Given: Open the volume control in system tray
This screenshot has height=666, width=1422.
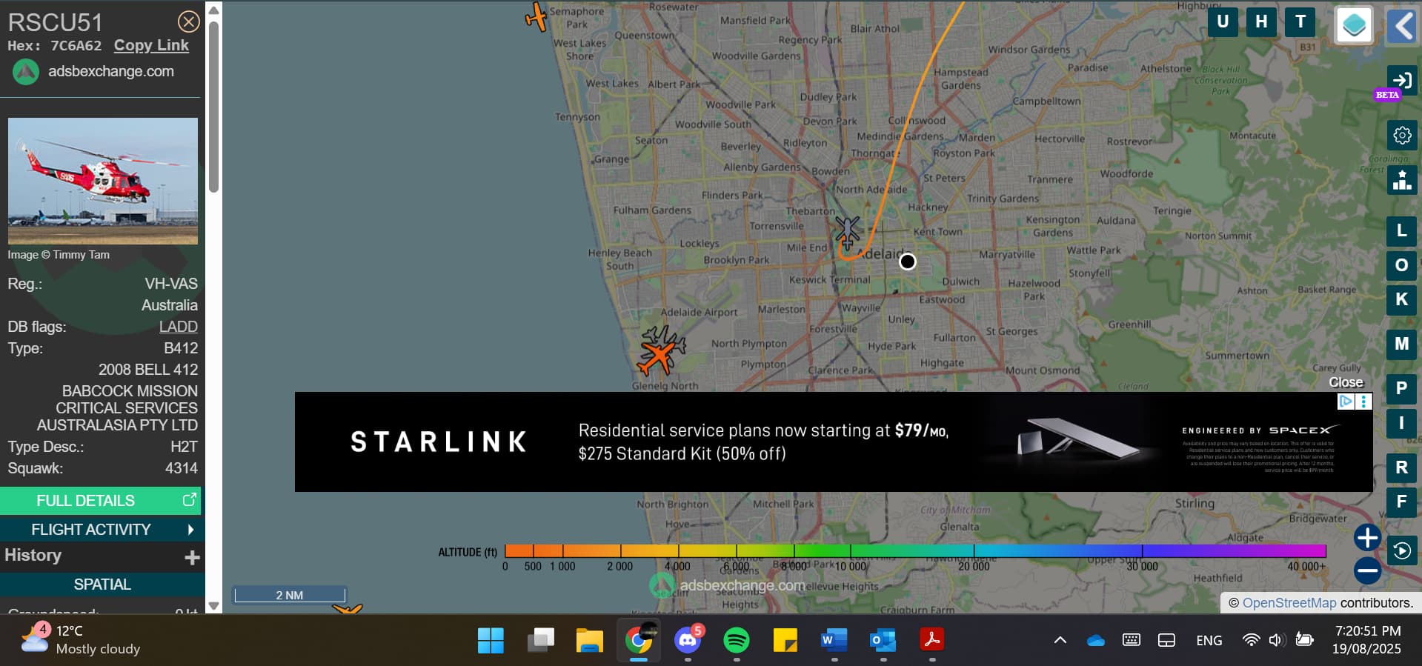Looking at the screenshot, I should pyautogui.click(x=1276, y=640).
